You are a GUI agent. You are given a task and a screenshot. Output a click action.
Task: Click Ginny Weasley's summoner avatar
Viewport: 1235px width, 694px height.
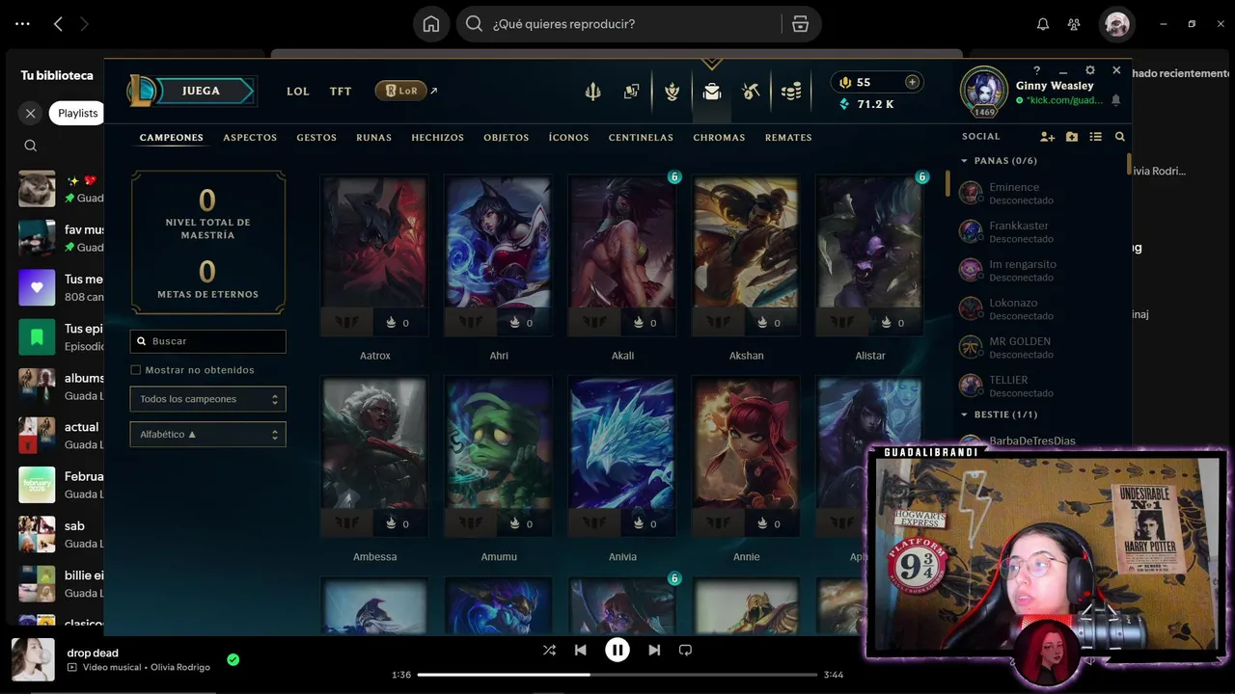click(x=984, y=91)
